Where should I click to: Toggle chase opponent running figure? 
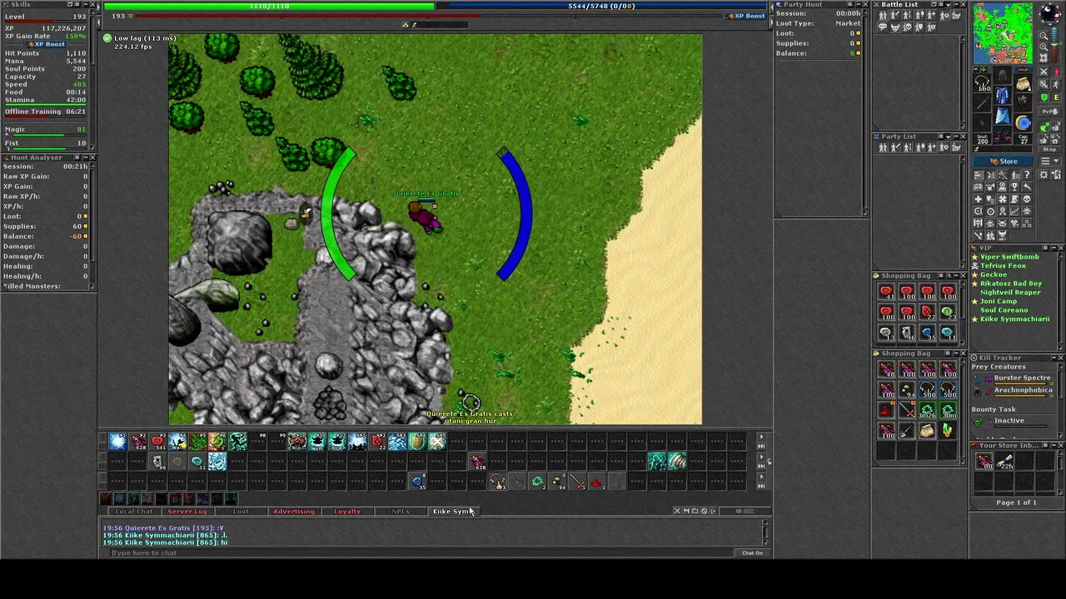(x=1056, y=84)
